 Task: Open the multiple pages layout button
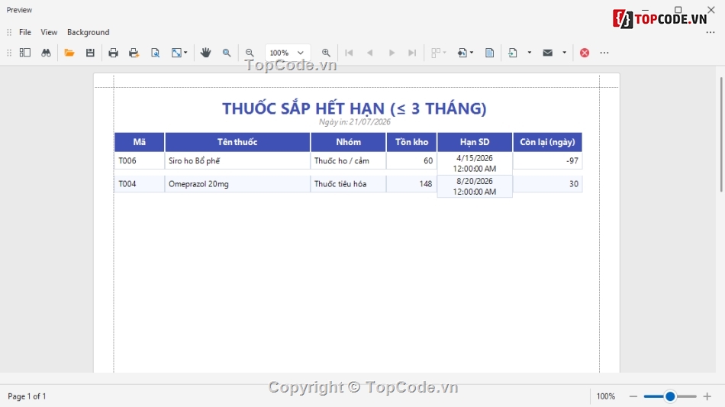436,53
